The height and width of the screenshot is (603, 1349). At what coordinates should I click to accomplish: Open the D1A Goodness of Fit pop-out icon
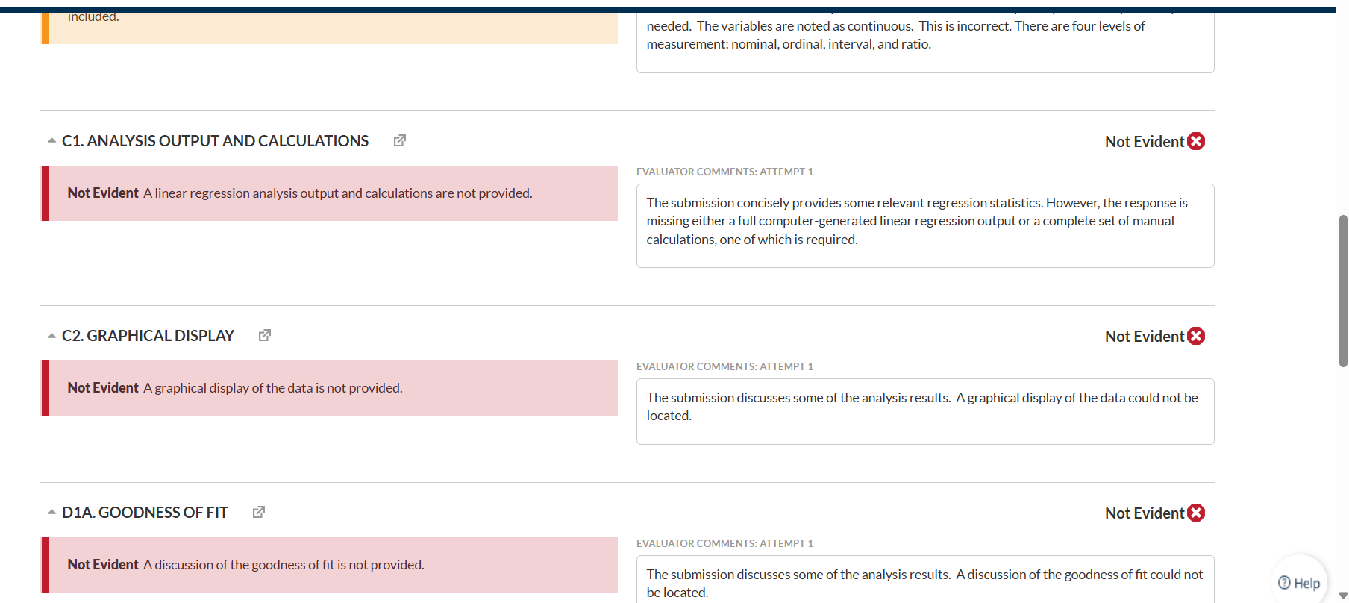point(259,512)
